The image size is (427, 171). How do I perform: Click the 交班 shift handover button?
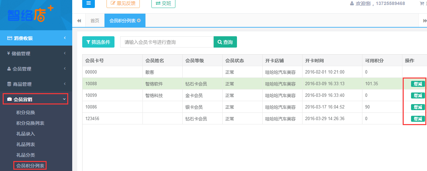pyautogui.click(x=163, y=3)
